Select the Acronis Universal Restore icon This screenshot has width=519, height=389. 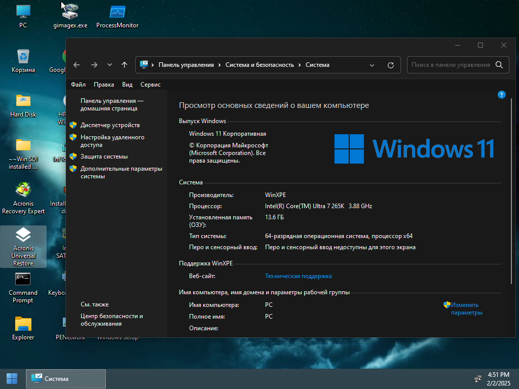click(x=23, y=247)
